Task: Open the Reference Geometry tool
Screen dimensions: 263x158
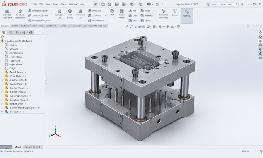Action: pyautogui.click(x=164, y=14)
